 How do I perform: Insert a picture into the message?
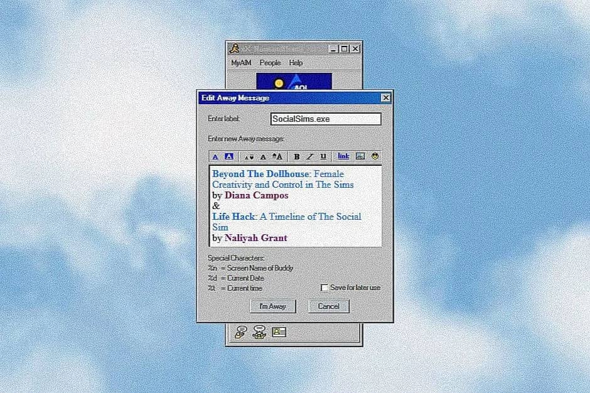[x=360, y=156]
